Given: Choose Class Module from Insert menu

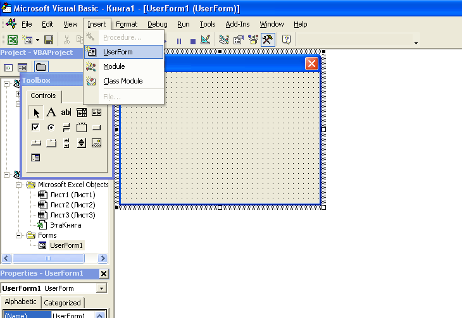Looking at the screenshot, I should click(x=124, y=81).
